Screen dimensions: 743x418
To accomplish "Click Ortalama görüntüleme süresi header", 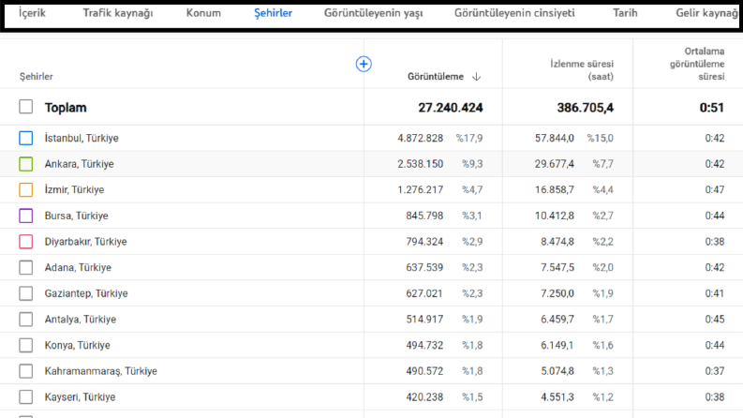I will click(697, 64).
